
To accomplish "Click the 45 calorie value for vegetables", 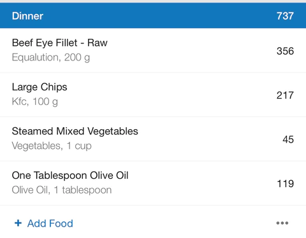I will point(288,139).
